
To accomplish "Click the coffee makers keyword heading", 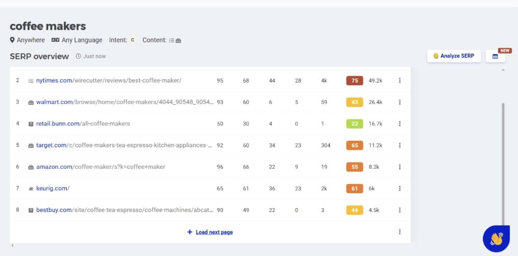I will (x=48, y=26).
